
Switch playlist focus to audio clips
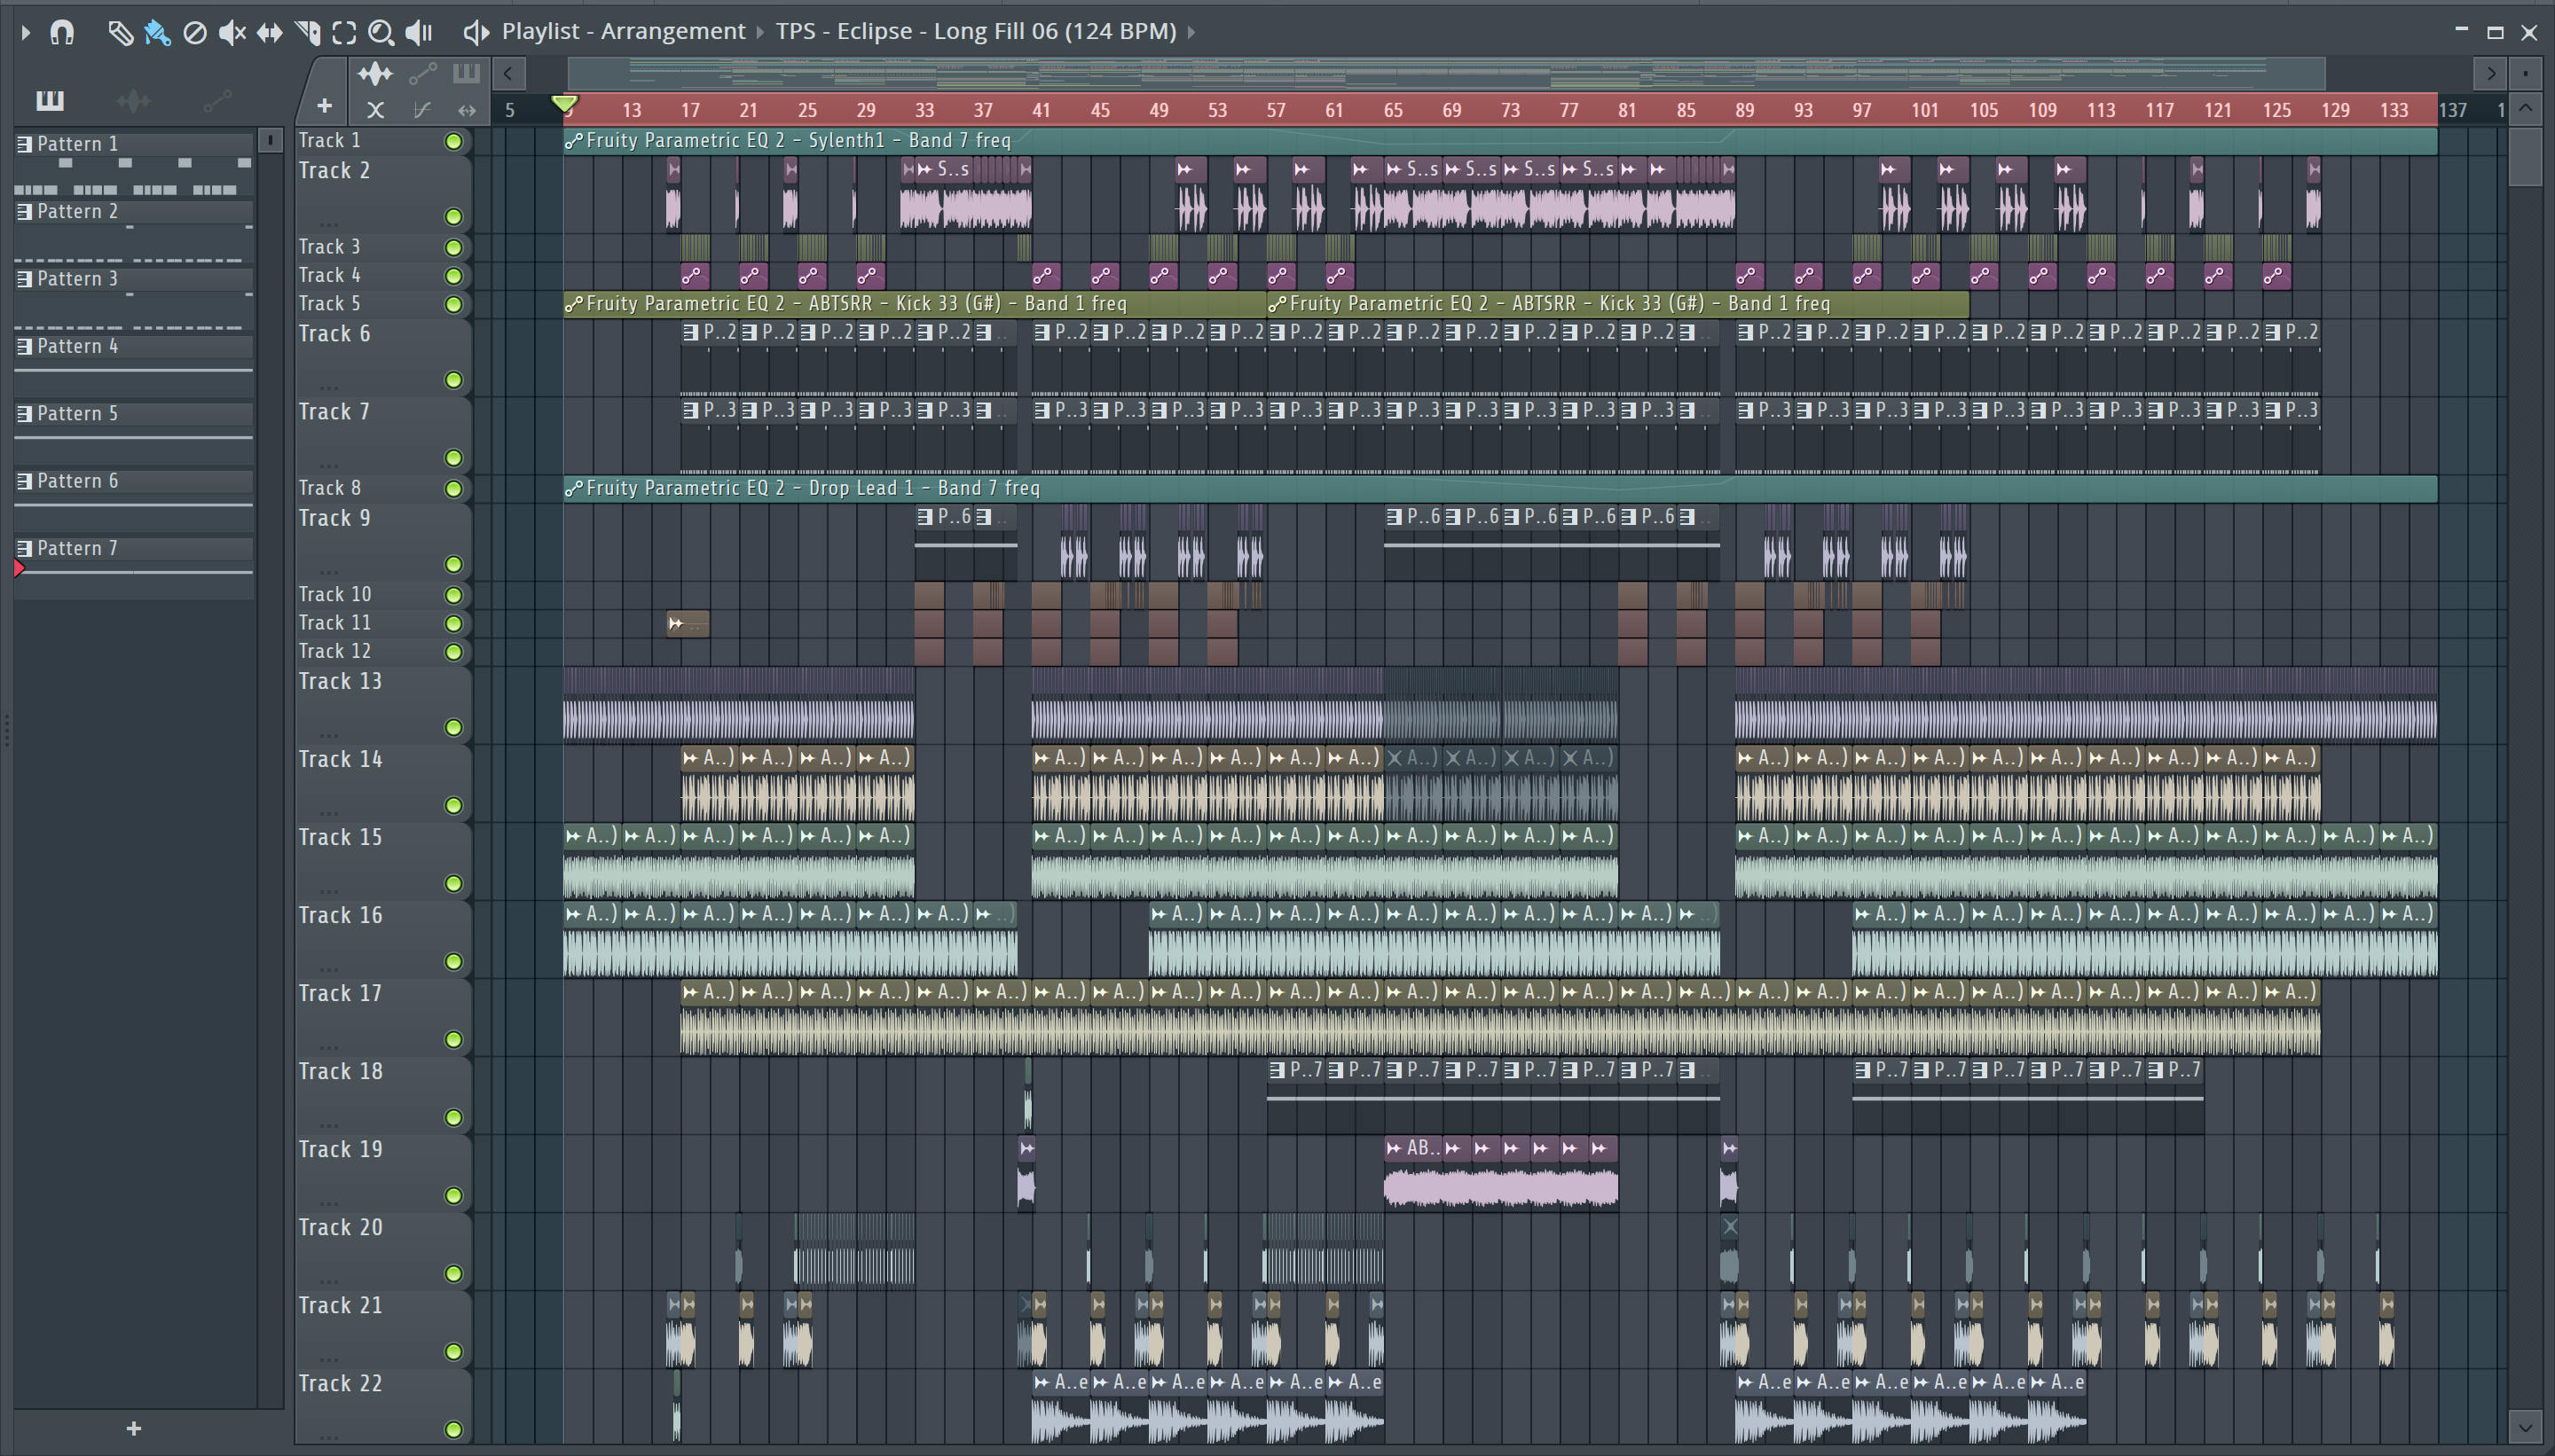(375, 73)
